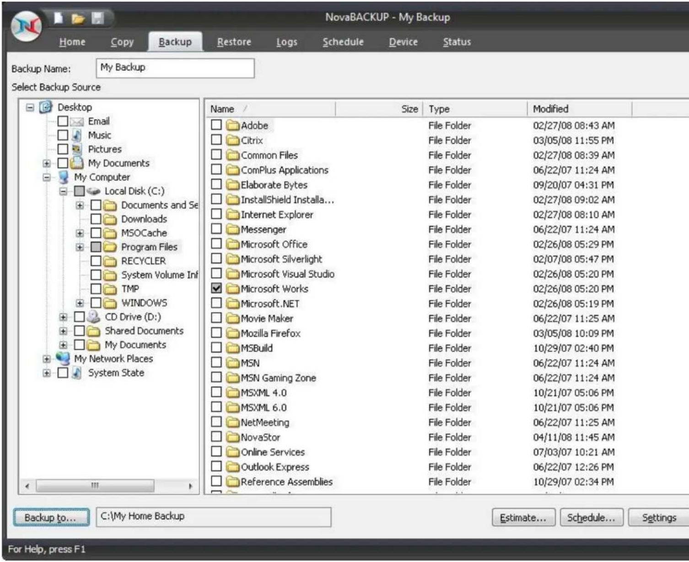Expand the My Network Places node
The image size is (689, 562).
click(47, 359)
